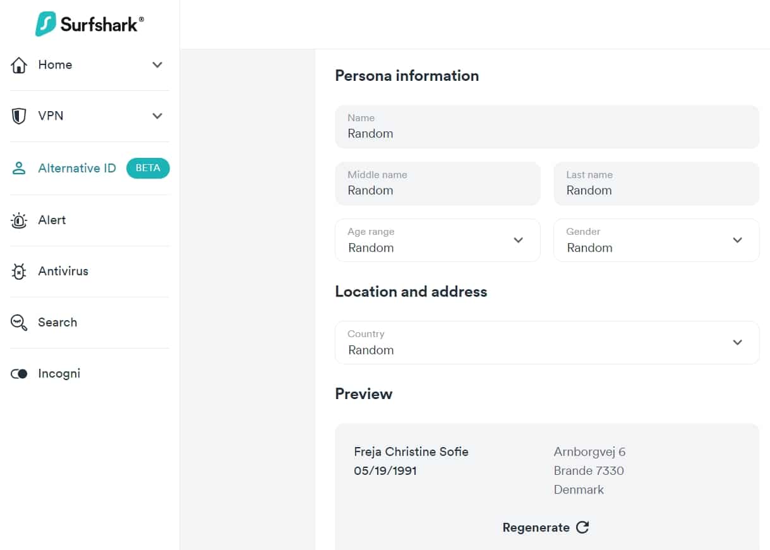
Task: Open the Alert section
Action: tap(89, 220)
